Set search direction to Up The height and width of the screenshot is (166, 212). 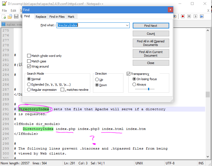click(x=97, y=80)
